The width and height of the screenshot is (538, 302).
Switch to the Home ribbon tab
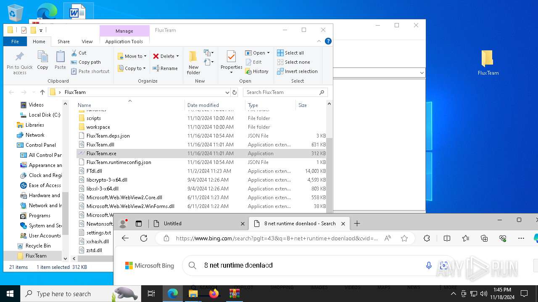point(39,42)
